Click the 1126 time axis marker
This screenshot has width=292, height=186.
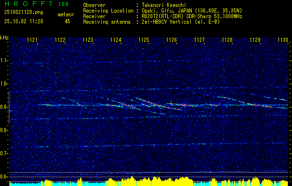tap(171, 40)
